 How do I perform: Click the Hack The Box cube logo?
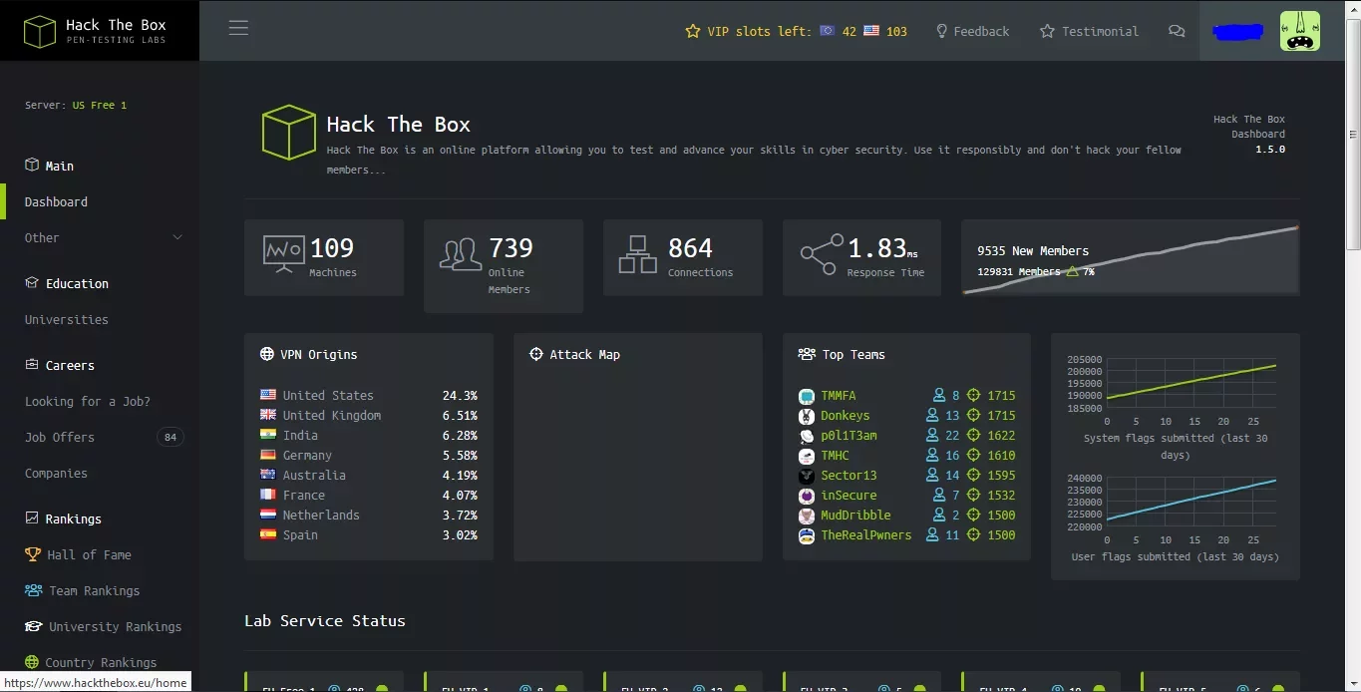(40, 31)
